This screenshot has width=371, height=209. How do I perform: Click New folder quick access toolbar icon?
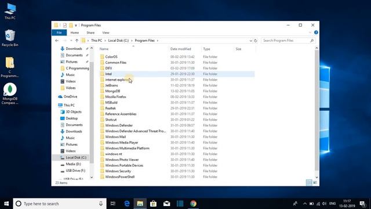71,25
